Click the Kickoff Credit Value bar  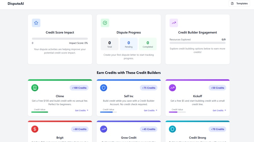(177, 112)
